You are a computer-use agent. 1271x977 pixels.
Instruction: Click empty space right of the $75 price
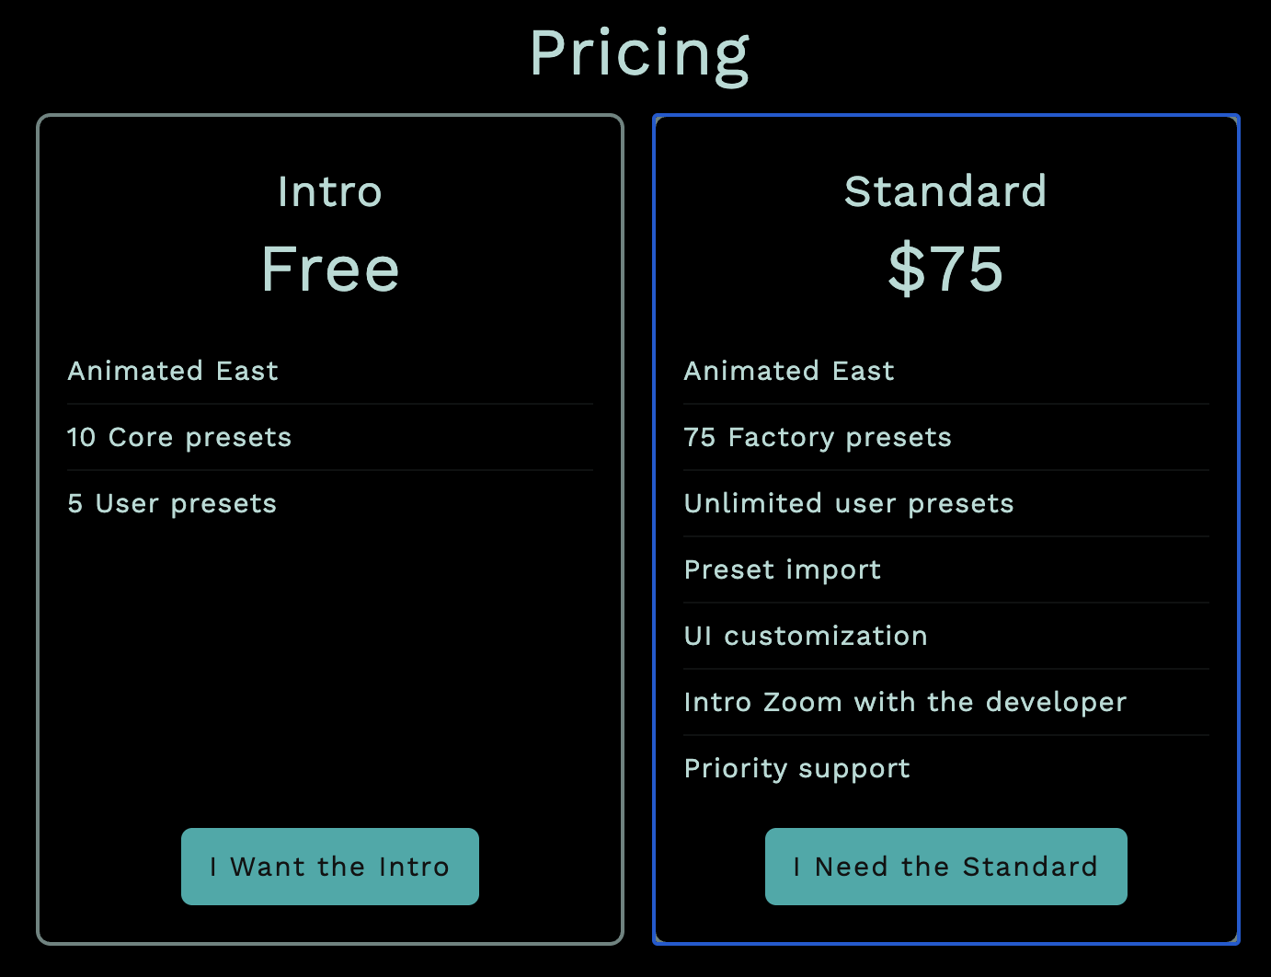[1122, 269]
